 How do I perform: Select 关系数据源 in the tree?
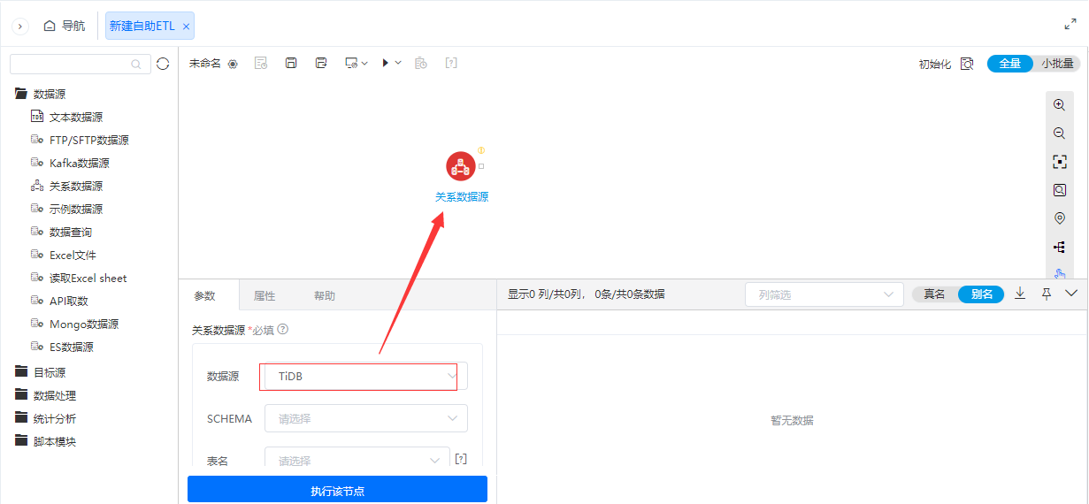(66, 186)
